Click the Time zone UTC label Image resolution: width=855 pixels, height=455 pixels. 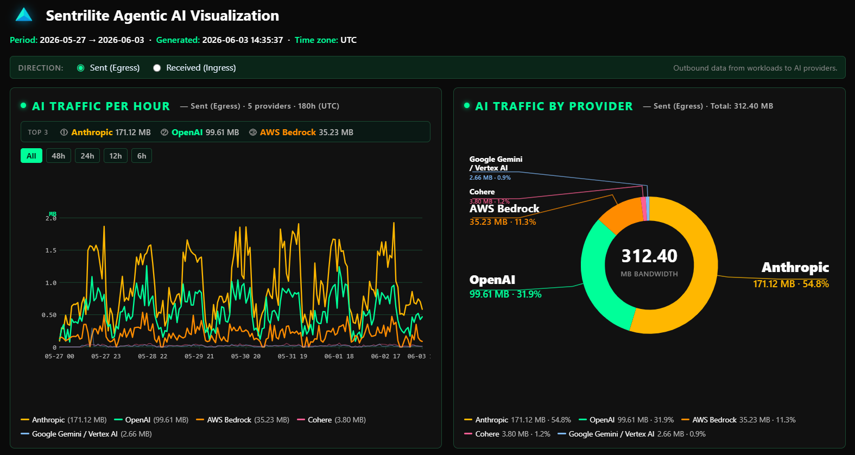(x=326, y=40)
